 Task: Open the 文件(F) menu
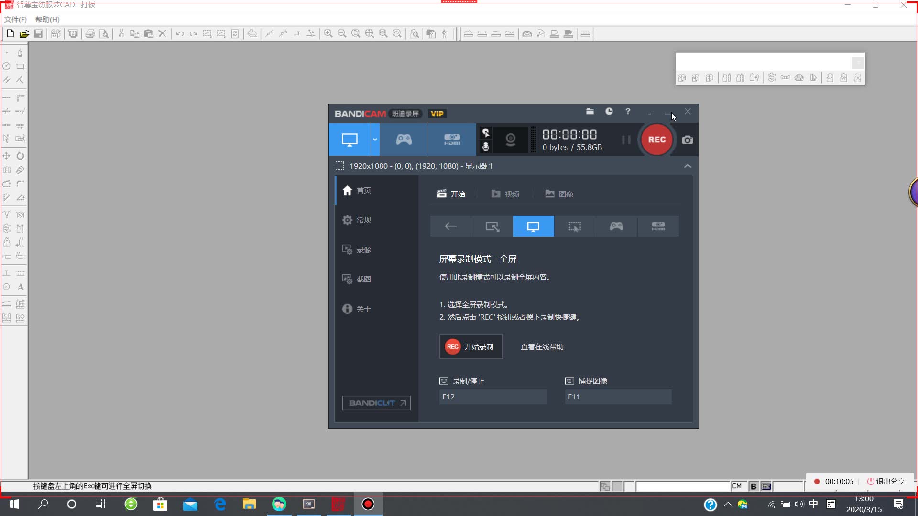(x=14, y=20)
